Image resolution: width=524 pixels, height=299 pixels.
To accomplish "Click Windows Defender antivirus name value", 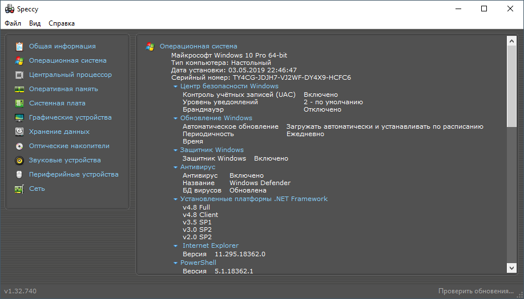I will point(260,183).
